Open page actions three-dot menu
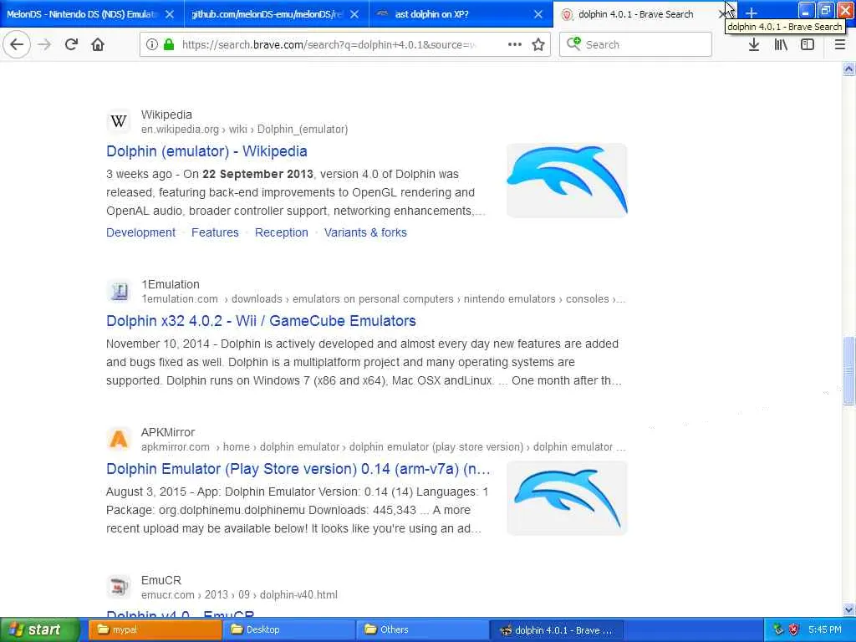 pos(514,44)
